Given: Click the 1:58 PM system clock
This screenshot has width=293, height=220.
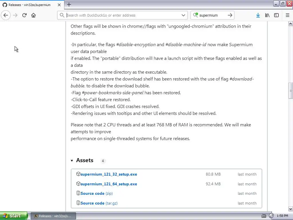Looking at the screenshot, I should (x=282, y=216).
